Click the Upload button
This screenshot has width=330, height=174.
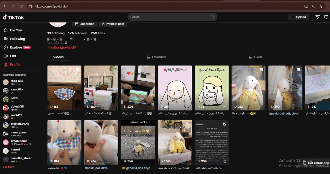tap(298, 17)
